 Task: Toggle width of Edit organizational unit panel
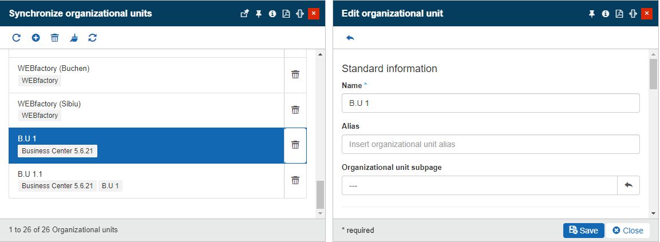click(633, 14)
